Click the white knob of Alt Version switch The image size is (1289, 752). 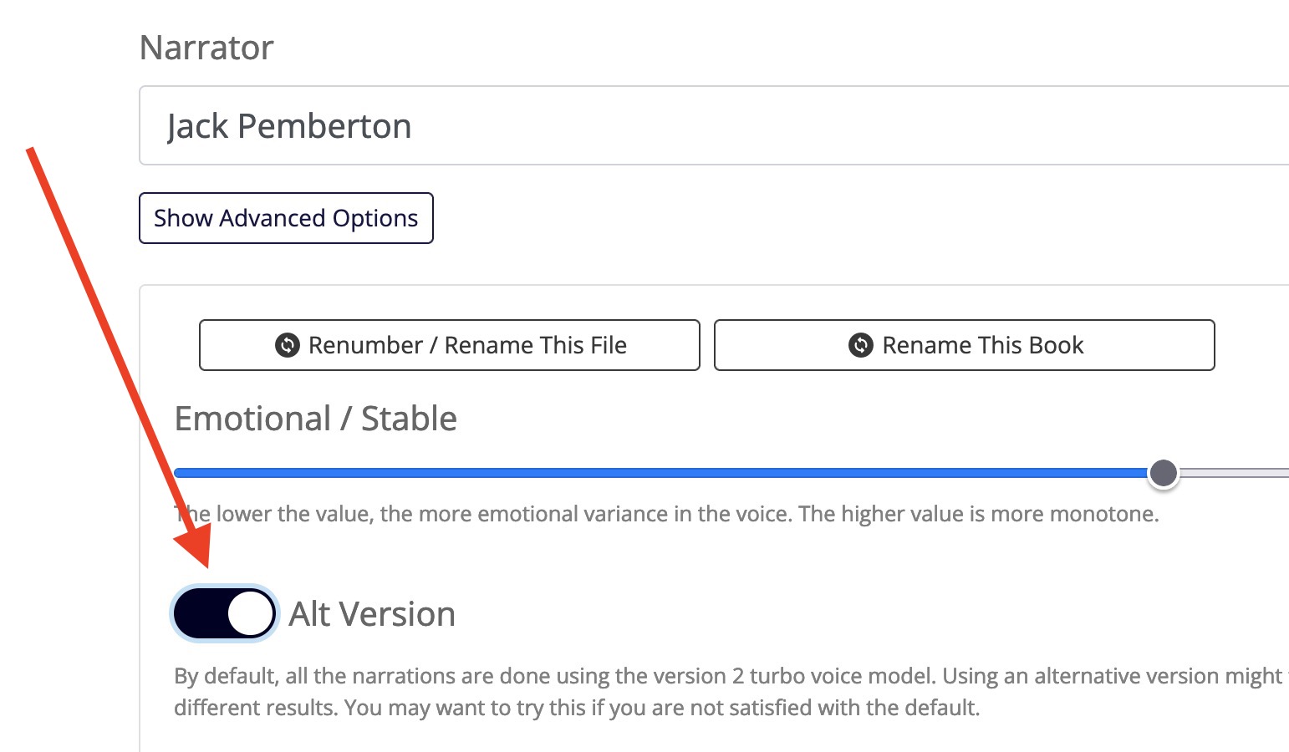[251, 613]
